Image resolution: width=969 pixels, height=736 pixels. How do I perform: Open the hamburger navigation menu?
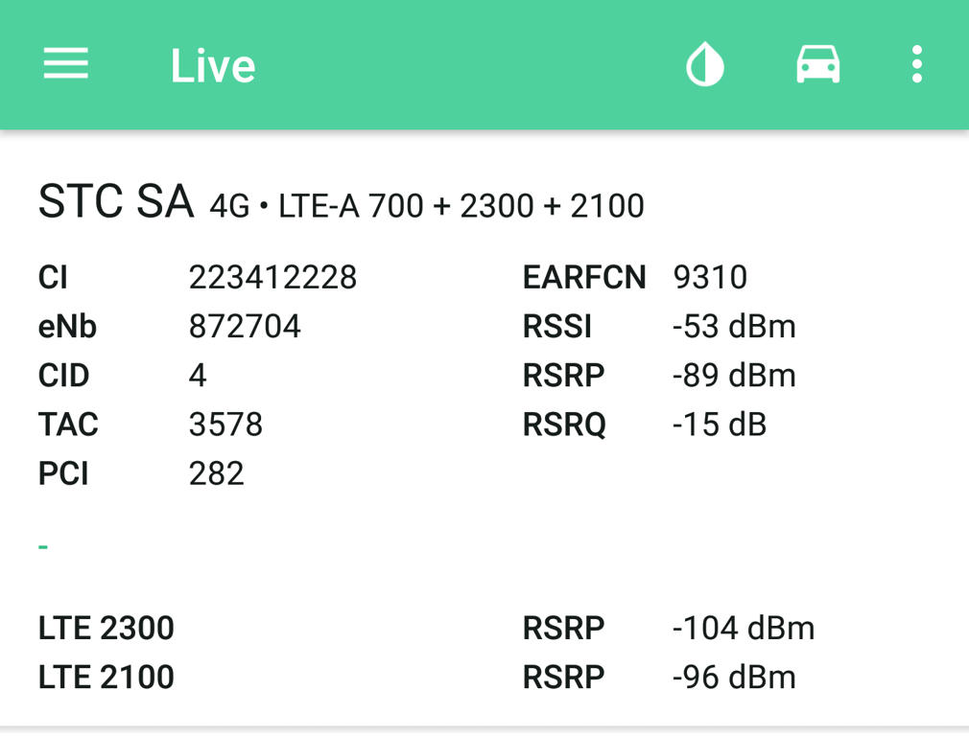point(65,63)
